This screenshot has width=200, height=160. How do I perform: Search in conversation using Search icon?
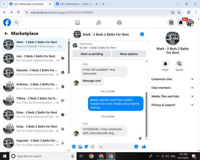[x=179, y=64]
